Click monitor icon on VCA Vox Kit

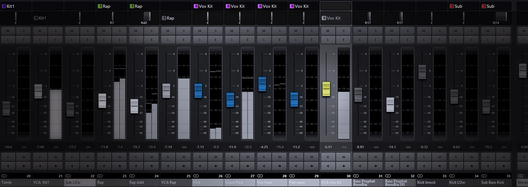coord(328,166)
